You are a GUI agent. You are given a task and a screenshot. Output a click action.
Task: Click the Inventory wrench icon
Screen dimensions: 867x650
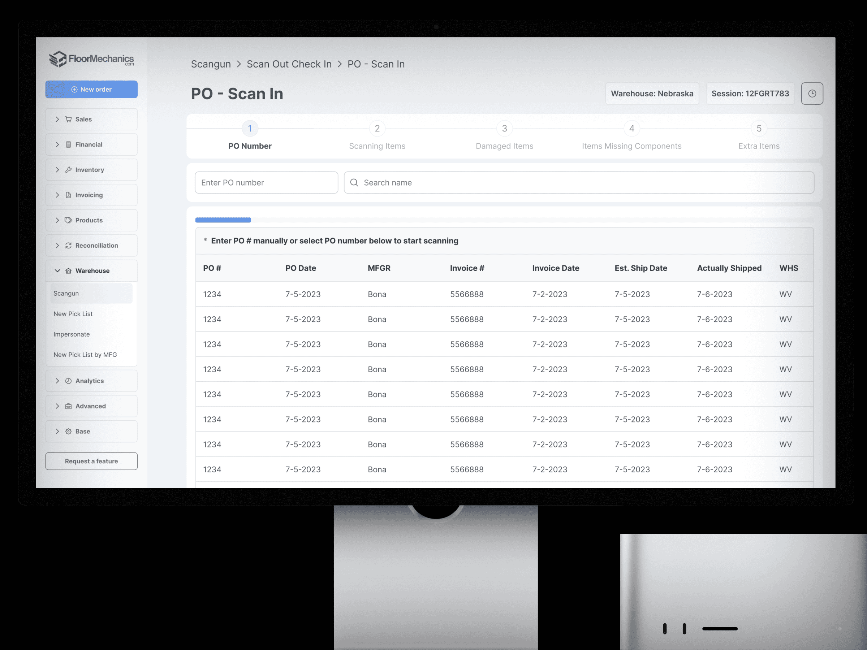69,170
